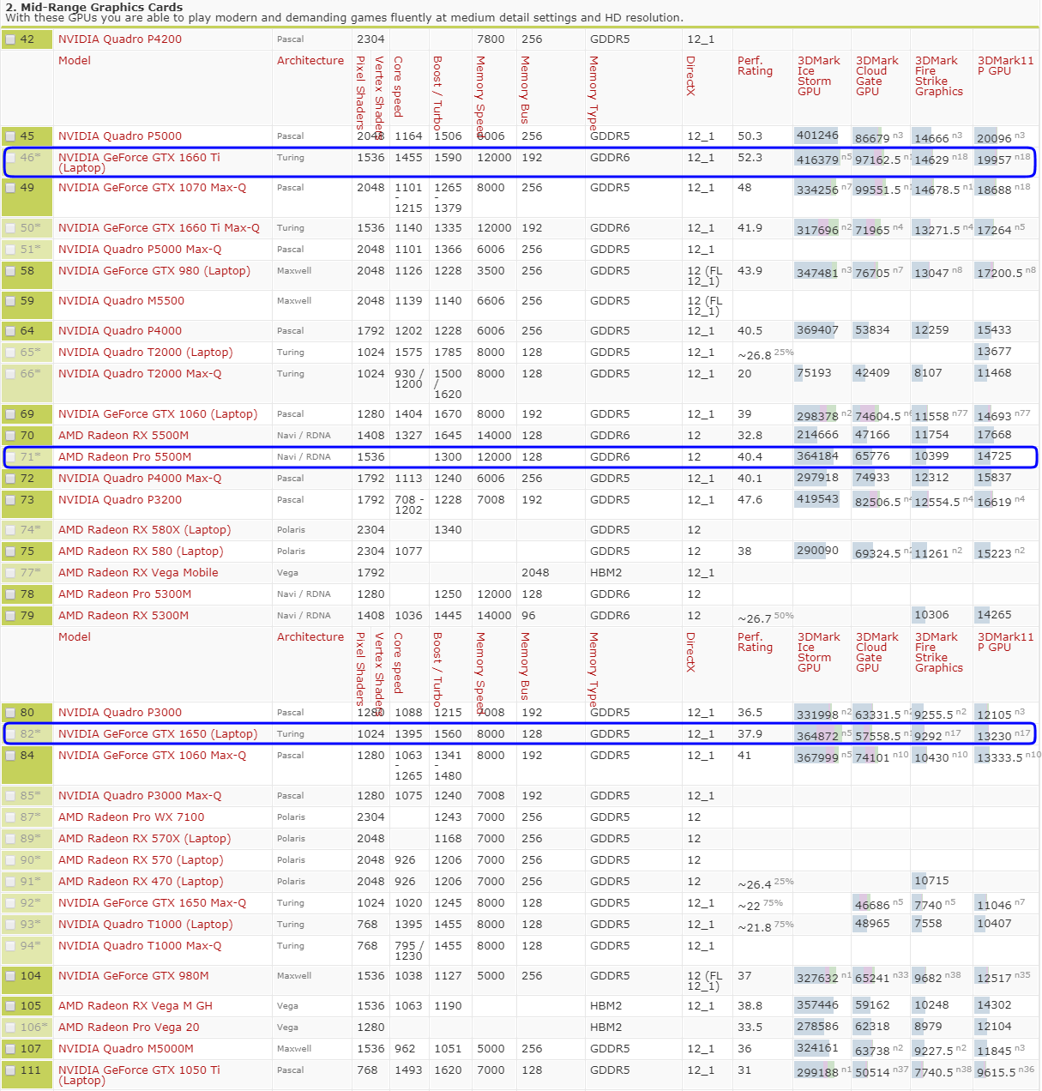Open NVIDIA Quadro T1000 (Laptop) link
The height and width of the screenshot is (1091, 1042).
(146, 925)
